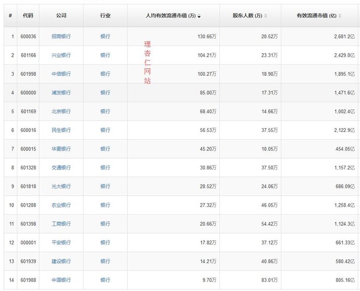Click the 46.05万 shareholder count
This screenshot has width=360, height=291.
click(269, 205)
